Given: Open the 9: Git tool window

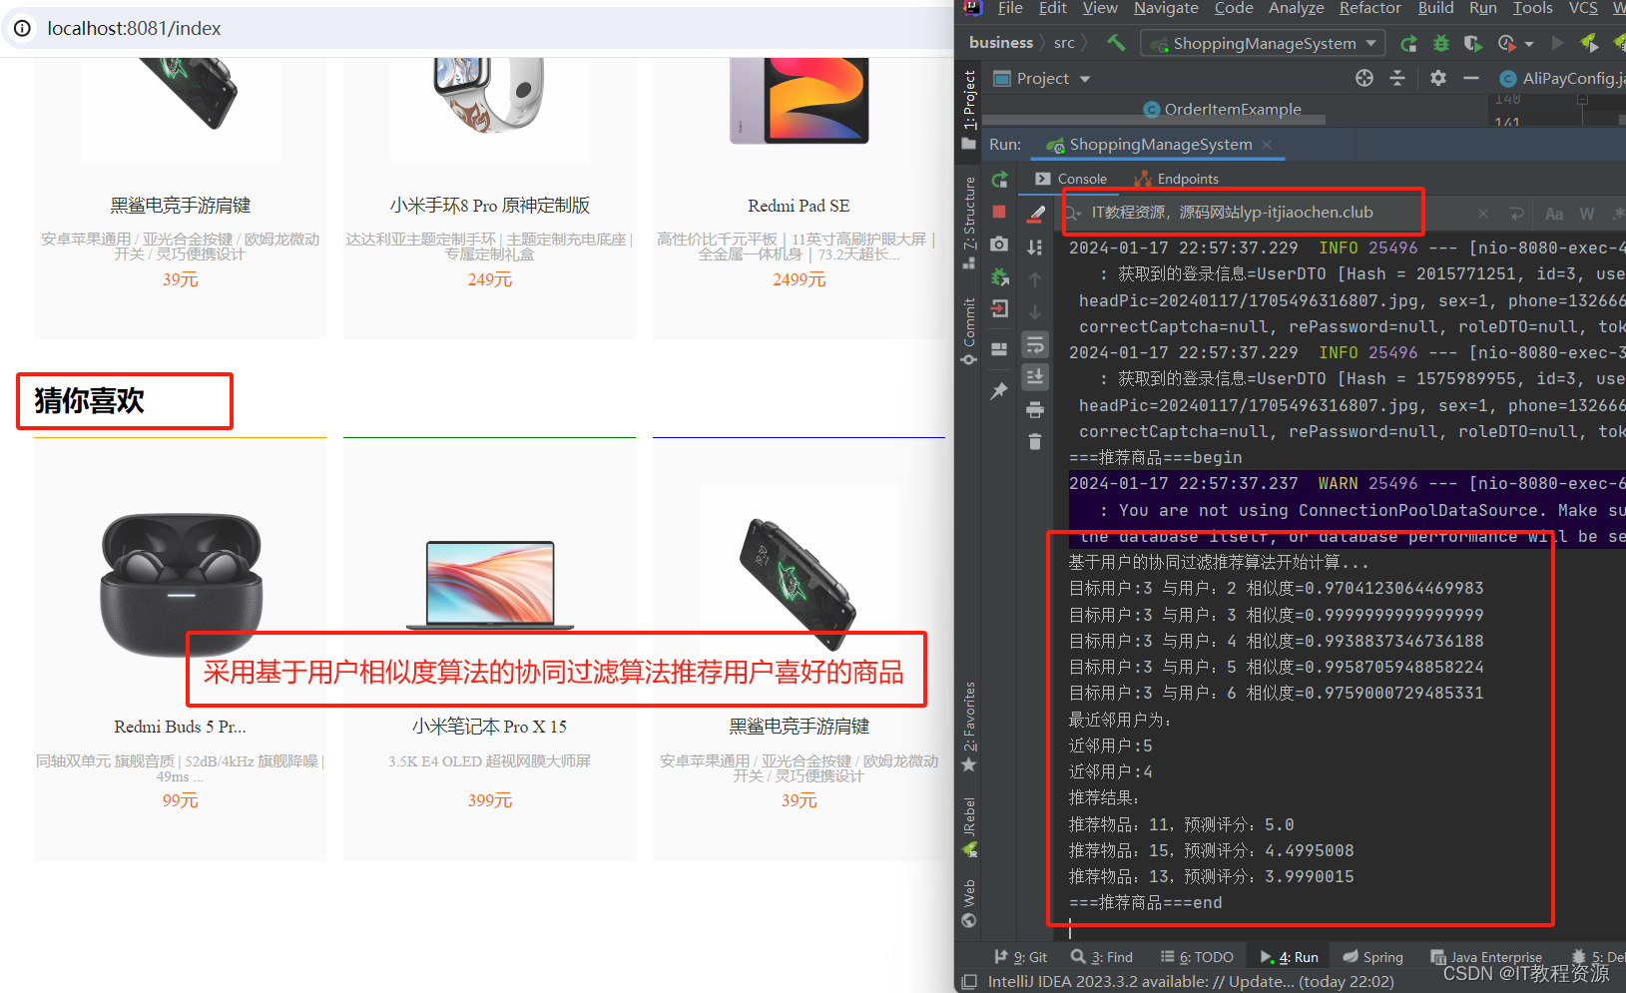Looking at the screenshot, I should [1020, 957].
